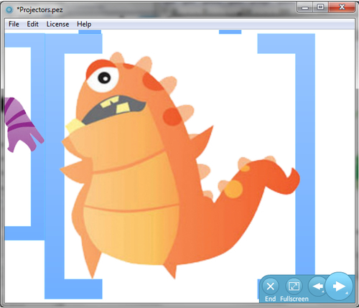Click the Fullscreen expand icon
The image size is (359, 308).
point(294,286)
